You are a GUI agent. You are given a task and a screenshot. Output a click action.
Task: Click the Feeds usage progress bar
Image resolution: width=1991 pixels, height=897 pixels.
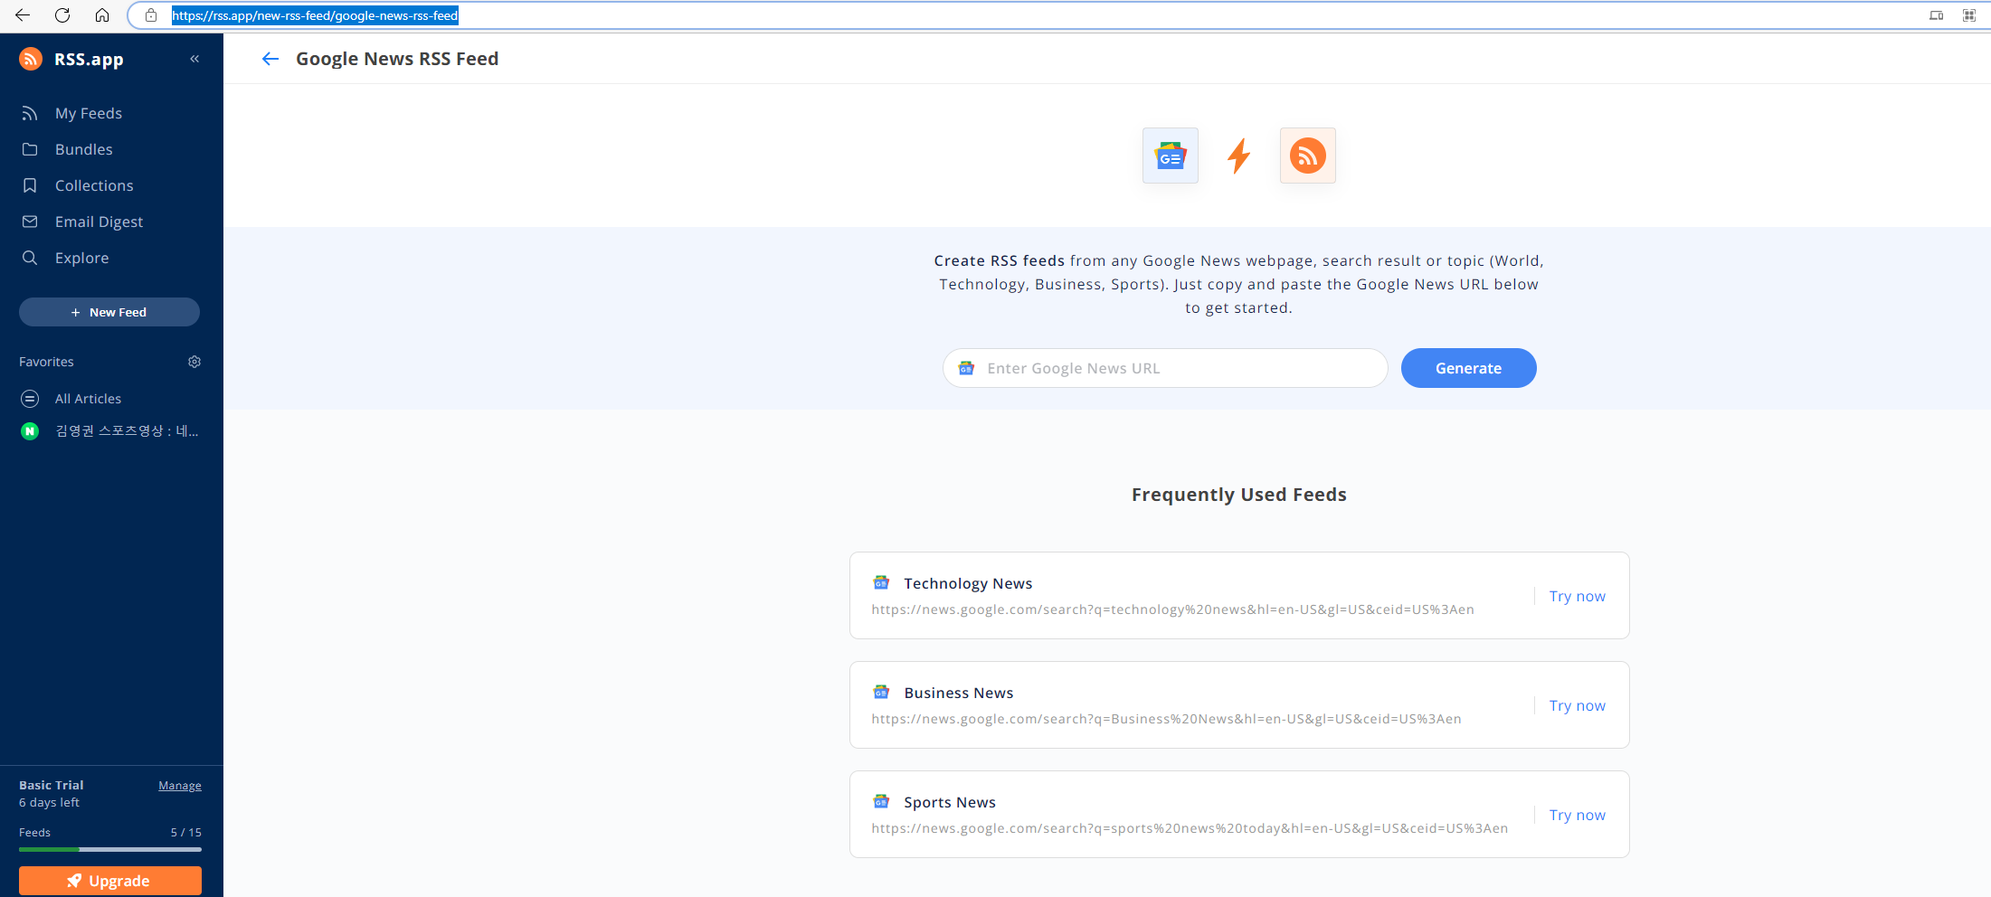(x=110, y=849)
